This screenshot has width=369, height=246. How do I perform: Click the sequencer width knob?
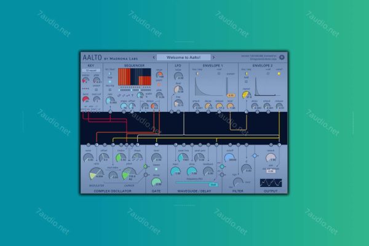[x=140, y=95]
